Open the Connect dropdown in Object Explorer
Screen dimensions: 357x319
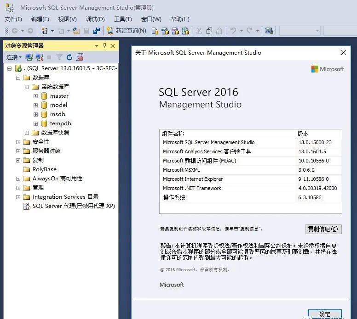click(14, 57)
